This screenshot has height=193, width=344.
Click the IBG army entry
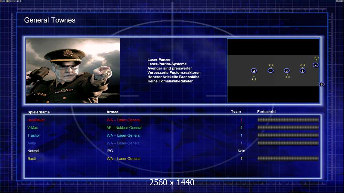[110, 151]
